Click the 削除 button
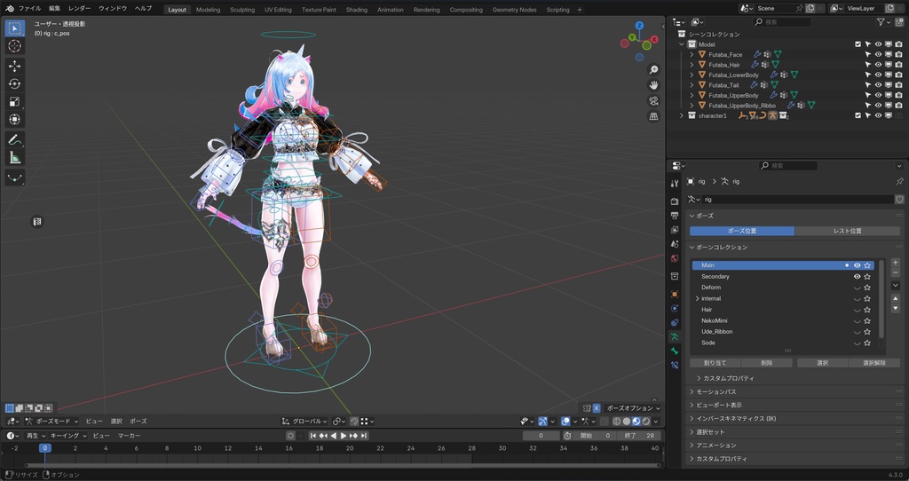 click(x=766, y=363)
